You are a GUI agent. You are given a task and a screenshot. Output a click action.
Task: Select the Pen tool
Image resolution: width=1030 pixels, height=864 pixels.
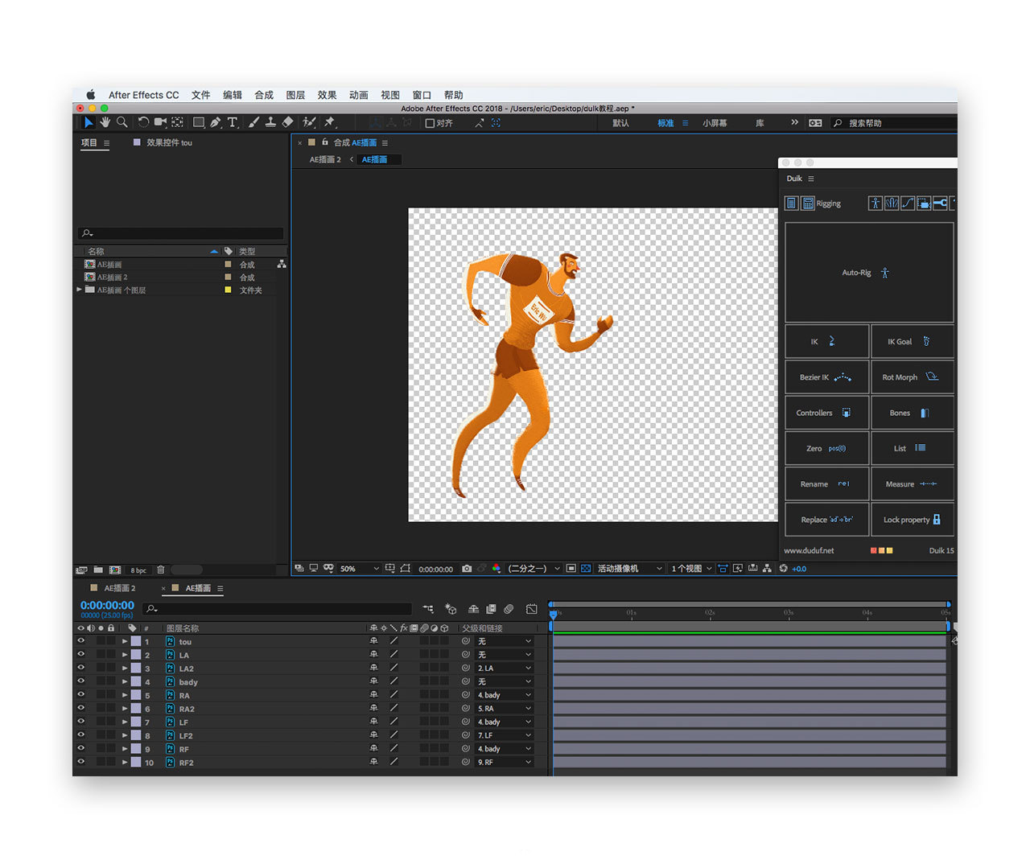point(215,122)
